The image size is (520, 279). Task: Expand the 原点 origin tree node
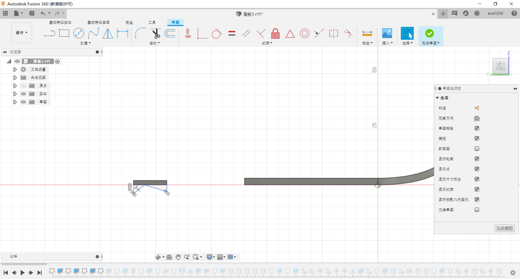[15, 86]
